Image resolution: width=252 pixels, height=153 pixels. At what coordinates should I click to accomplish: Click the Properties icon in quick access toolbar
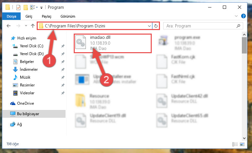(x=18, y=8)
